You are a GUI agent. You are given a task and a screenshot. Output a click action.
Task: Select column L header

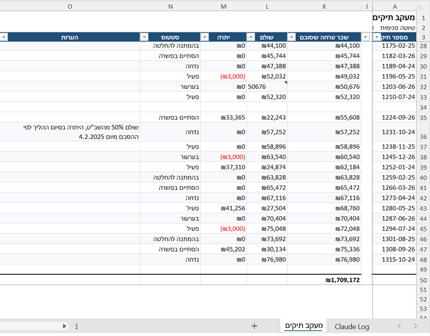(267, 6)
